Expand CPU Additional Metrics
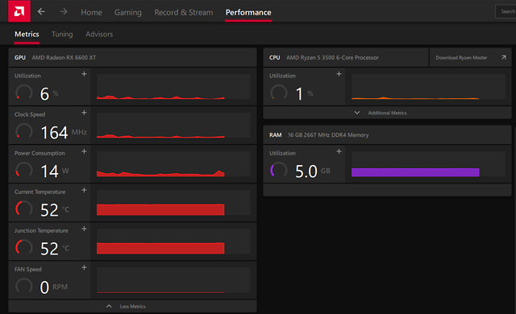 (387, 113)
